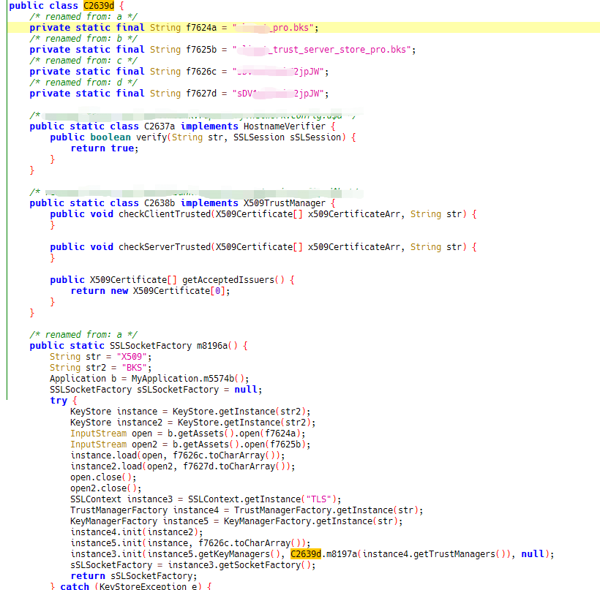Viewport: 600px width, 590px height.
Task: Select the f7625b field name in its declaration
Action: pyautogui.click(x=201, y=50)
